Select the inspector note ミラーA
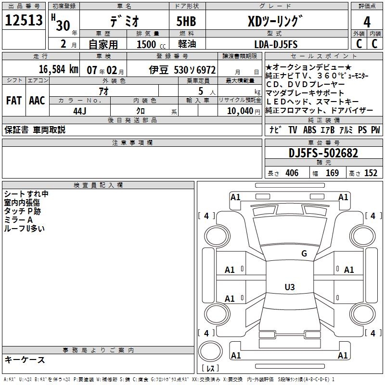The width and height of the screenshot is (385, 385). pos(18,220)
